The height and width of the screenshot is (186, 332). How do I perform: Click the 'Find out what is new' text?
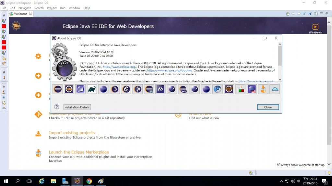coord(204,118)
